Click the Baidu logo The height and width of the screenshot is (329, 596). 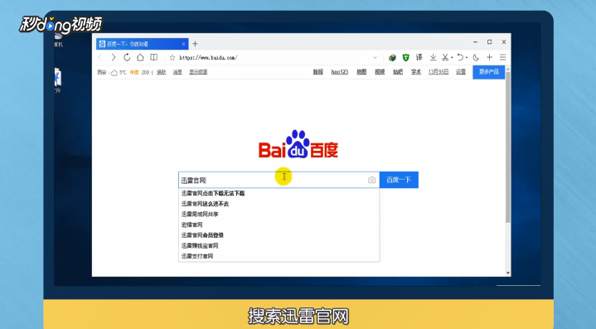298,144
